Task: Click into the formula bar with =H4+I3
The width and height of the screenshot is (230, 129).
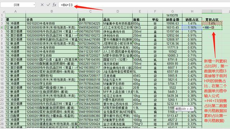Action: (x=144, y=5)
